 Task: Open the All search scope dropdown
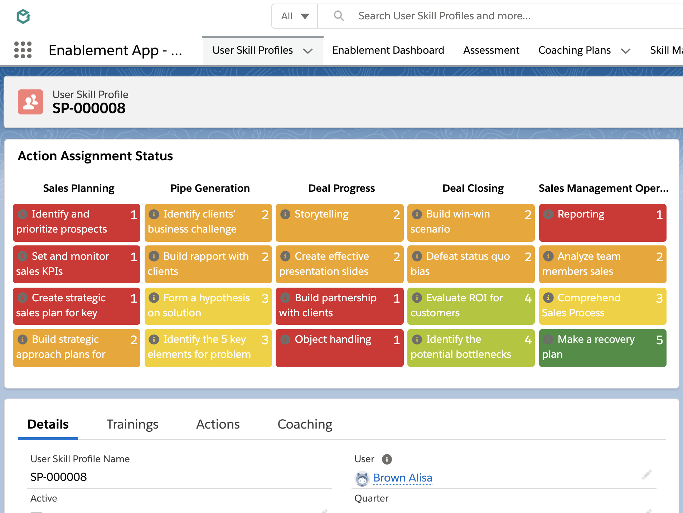point(294,16)
